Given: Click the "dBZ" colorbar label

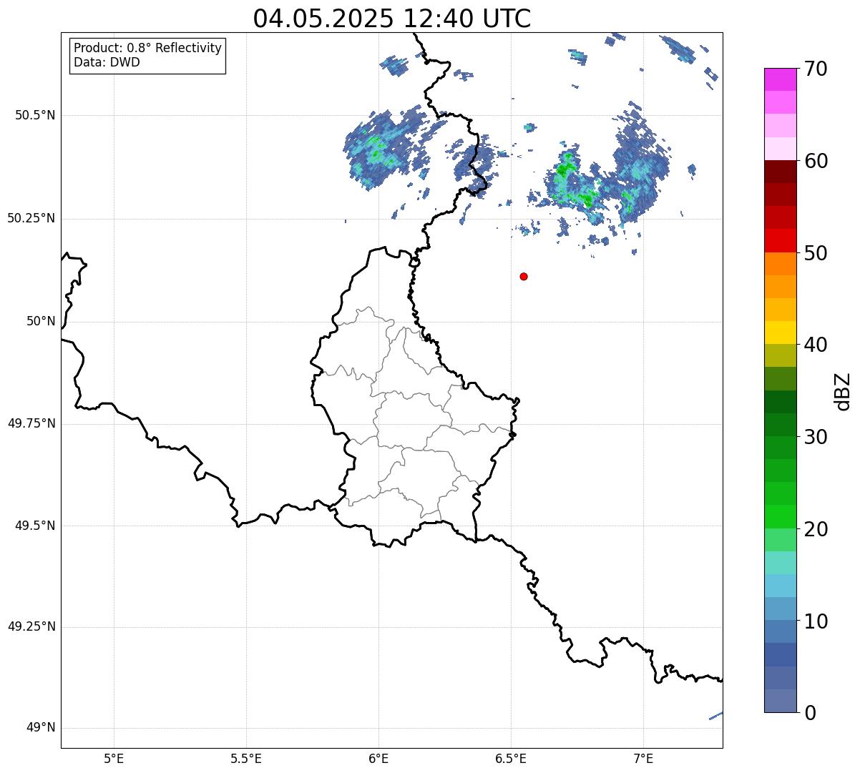Looking at the screenshot, I should pyautogui.click(x=843, y=390).
